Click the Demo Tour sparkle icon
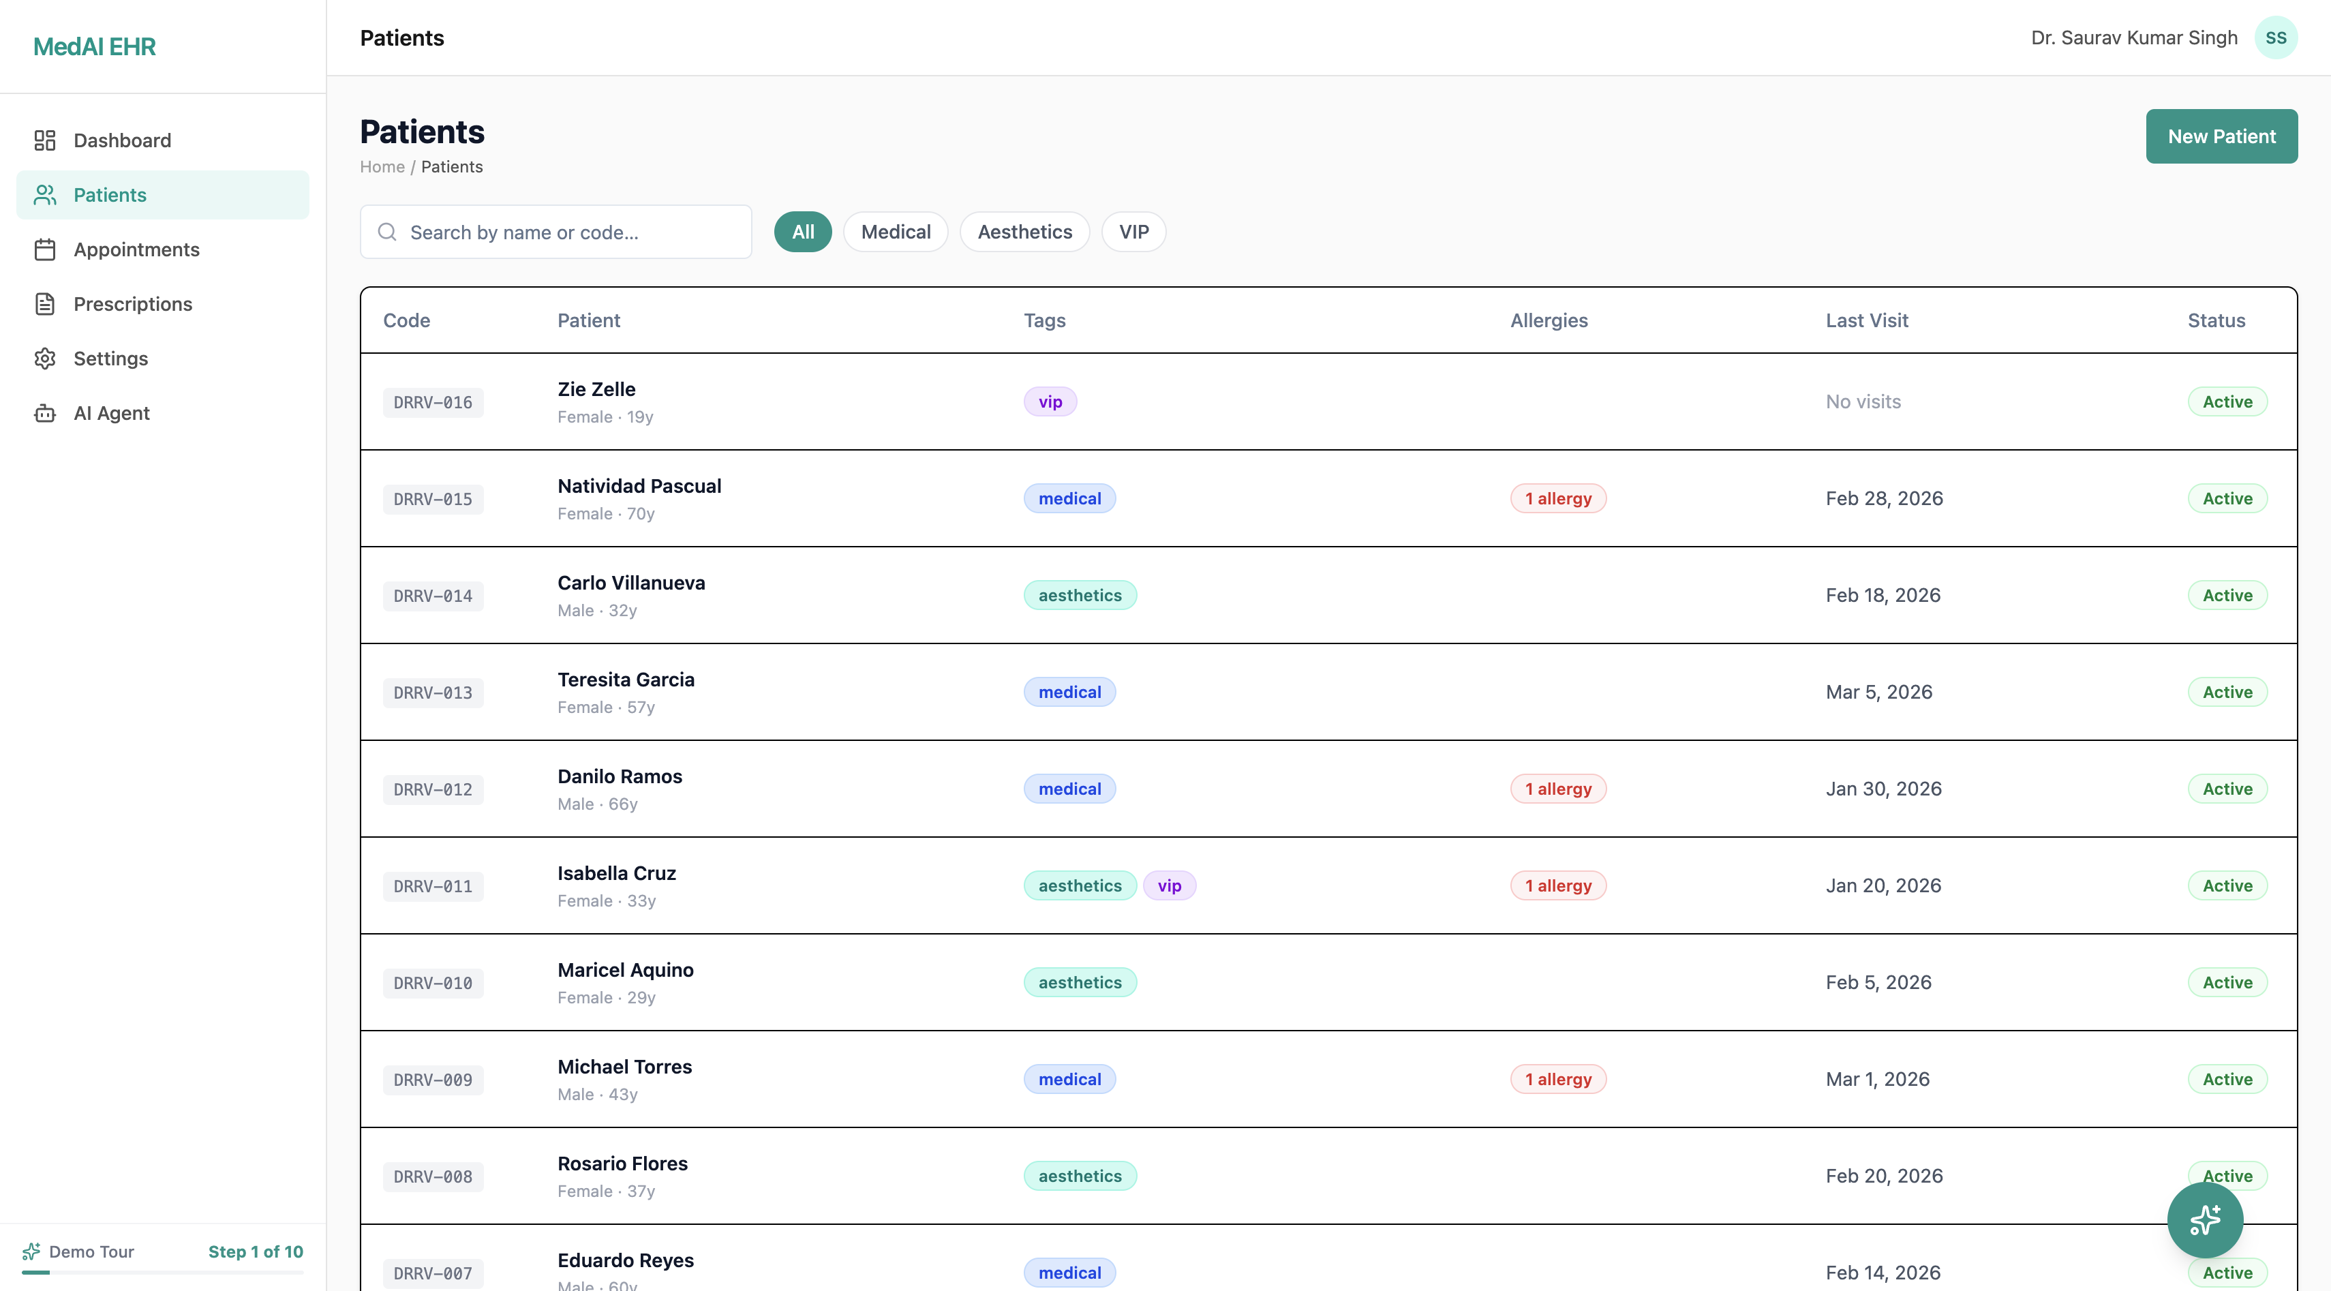The image size is (2331, 1291). (x=31, y=1251)
